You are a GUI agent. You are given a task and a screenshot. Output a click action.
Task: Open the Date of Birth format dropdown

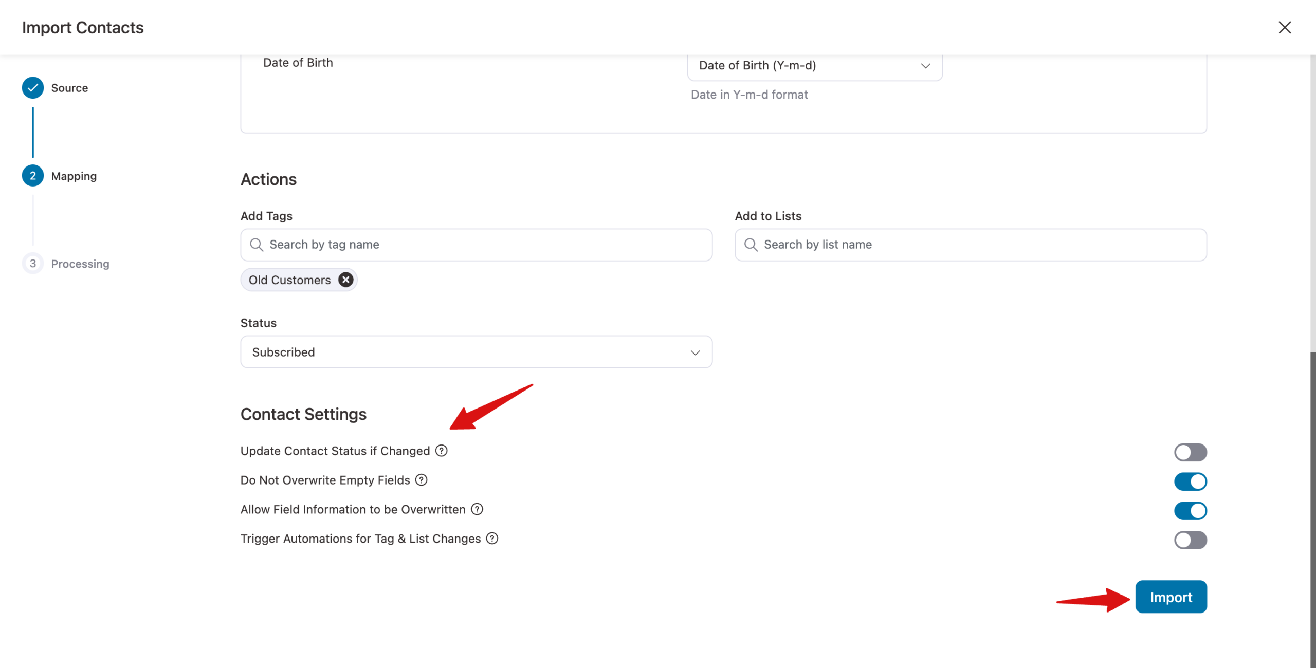[814, 66]
